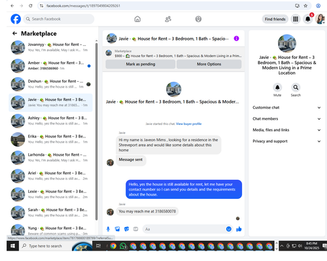Viewport: 327px width, 261px height.
Task: Open the $900 Marketplace listing banner
Action: (174, 54)
